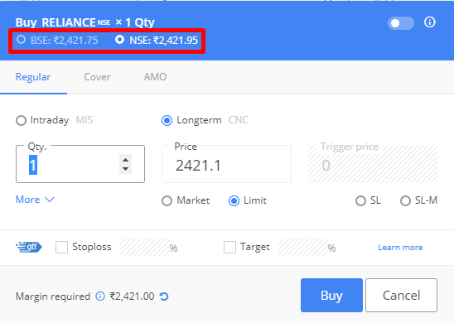This screenshot has height=323, width=454.
Task: Expand the More options chevron
Action: [x=35, y=200]
